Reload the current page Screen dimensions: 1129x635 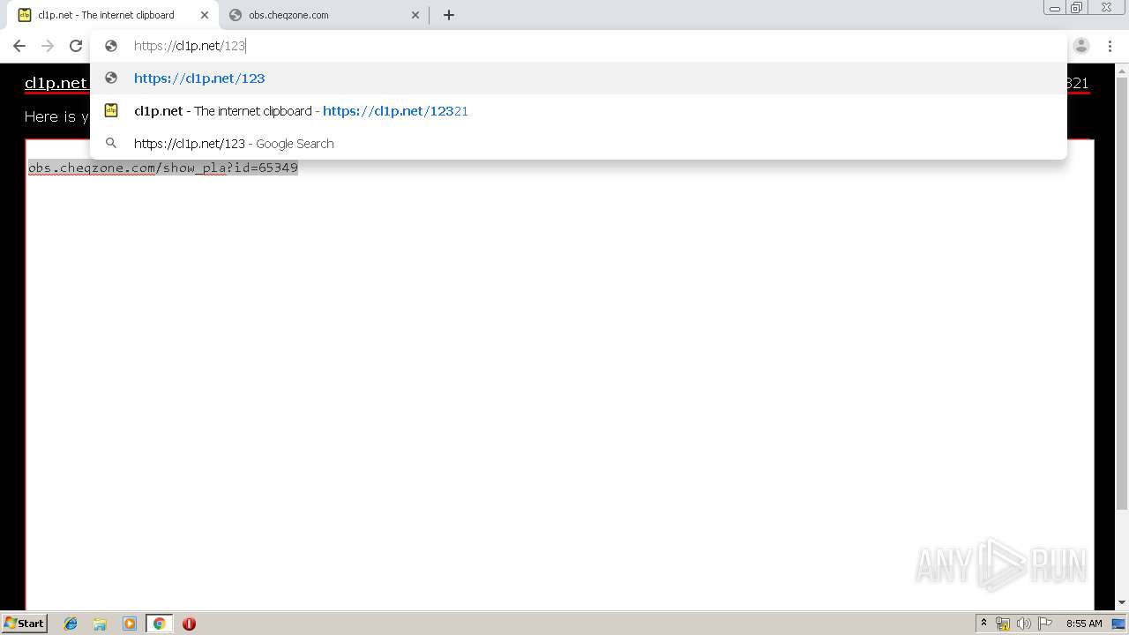tap(76, 46)
